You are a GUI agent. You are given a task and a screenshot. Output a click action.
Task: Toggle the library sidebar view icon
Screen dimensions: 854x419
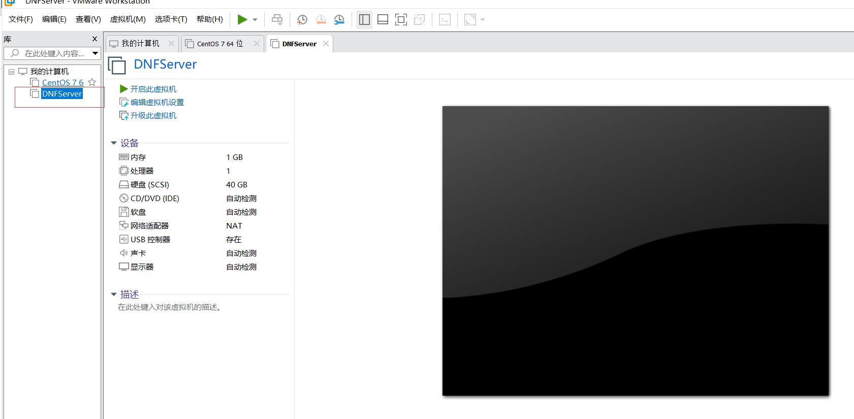[x=364, y=20]
